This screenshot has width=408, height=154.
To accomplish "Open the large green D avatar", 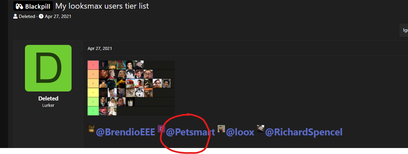I will point(48,68).
